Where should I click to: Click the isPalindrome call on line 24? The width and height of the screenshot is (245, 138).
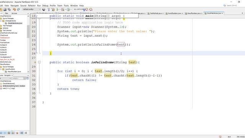(x=104, y=44)
